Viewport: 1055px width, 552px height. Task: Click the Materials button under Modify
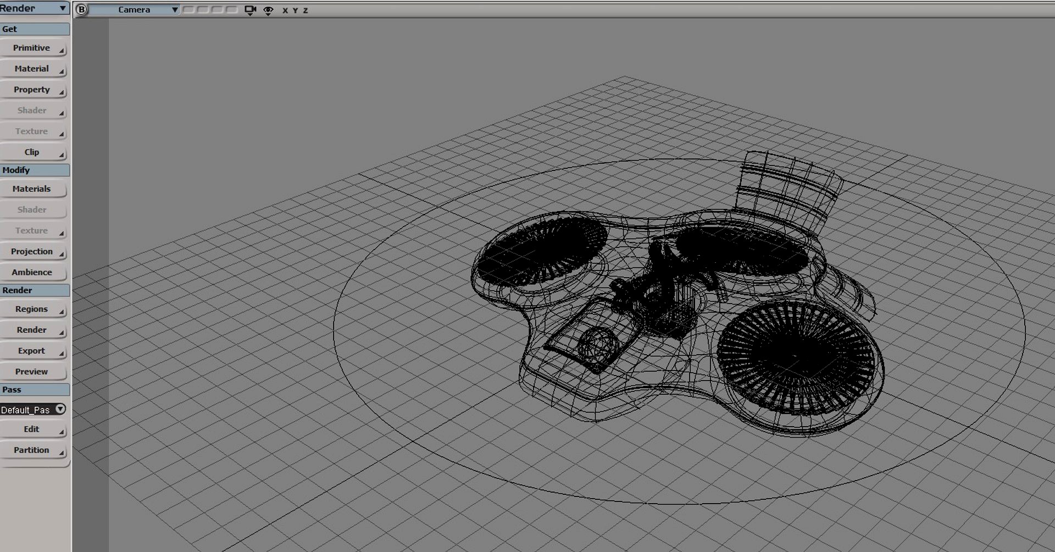[34, 189]
